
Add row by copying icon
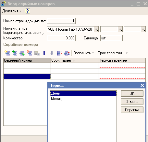15,53
